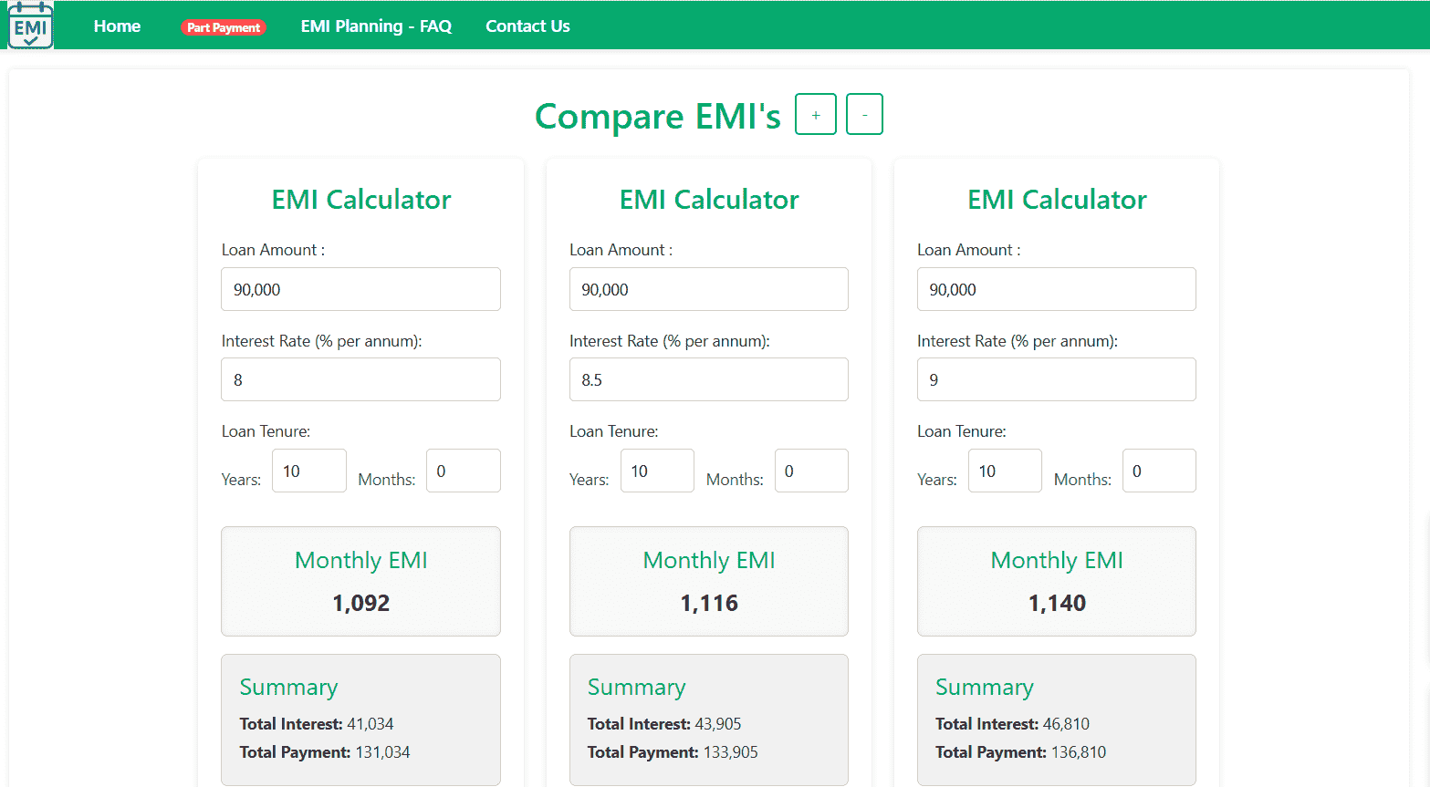Click the Compare EMI's heading

pyautogui.click(x=657, y=116)
